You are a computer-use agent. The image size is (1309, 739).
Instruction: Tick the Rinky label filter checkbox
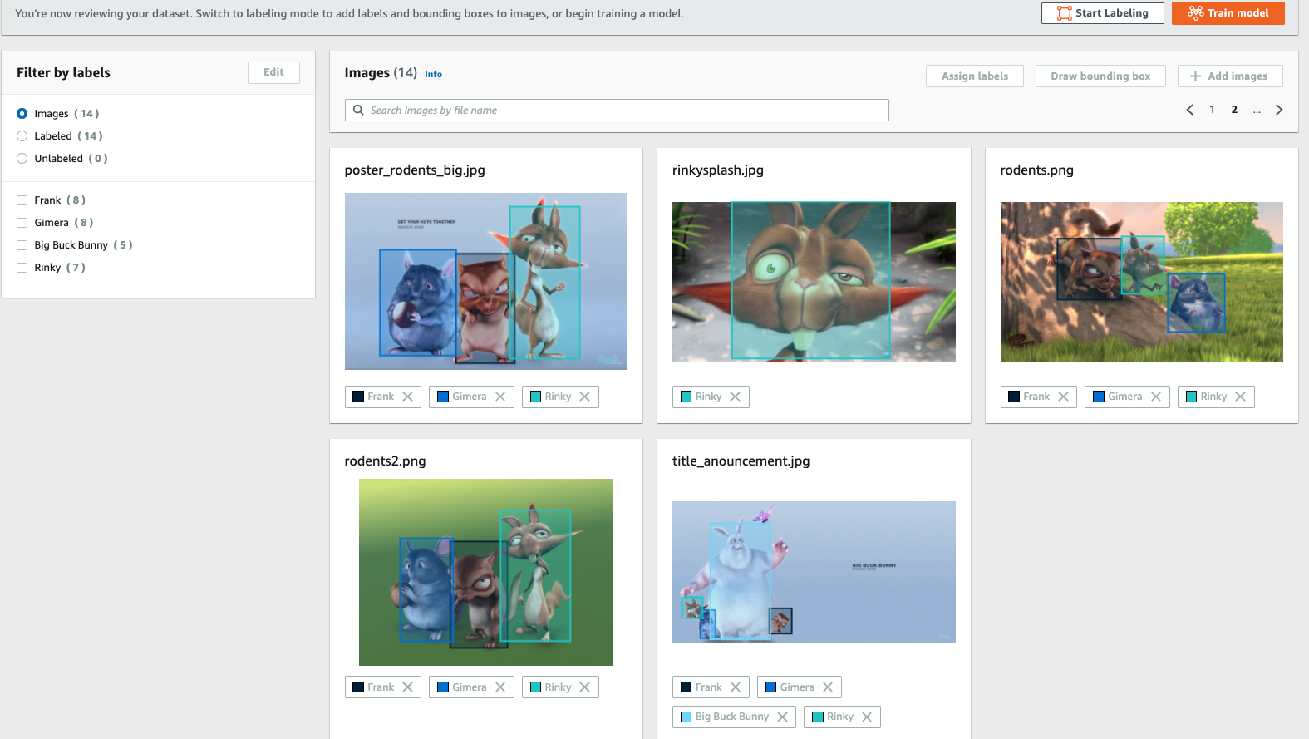[x=22, y=268]
